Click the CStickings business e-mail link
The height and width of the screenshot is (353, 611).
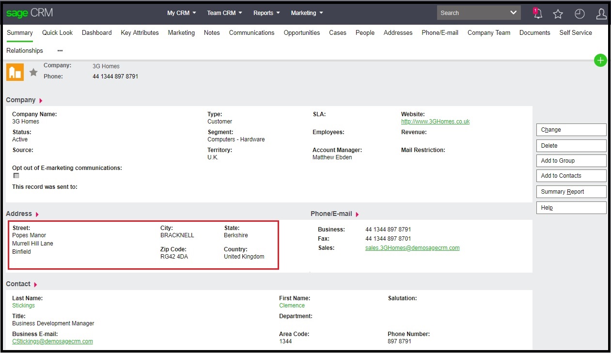tap(52, 341)
